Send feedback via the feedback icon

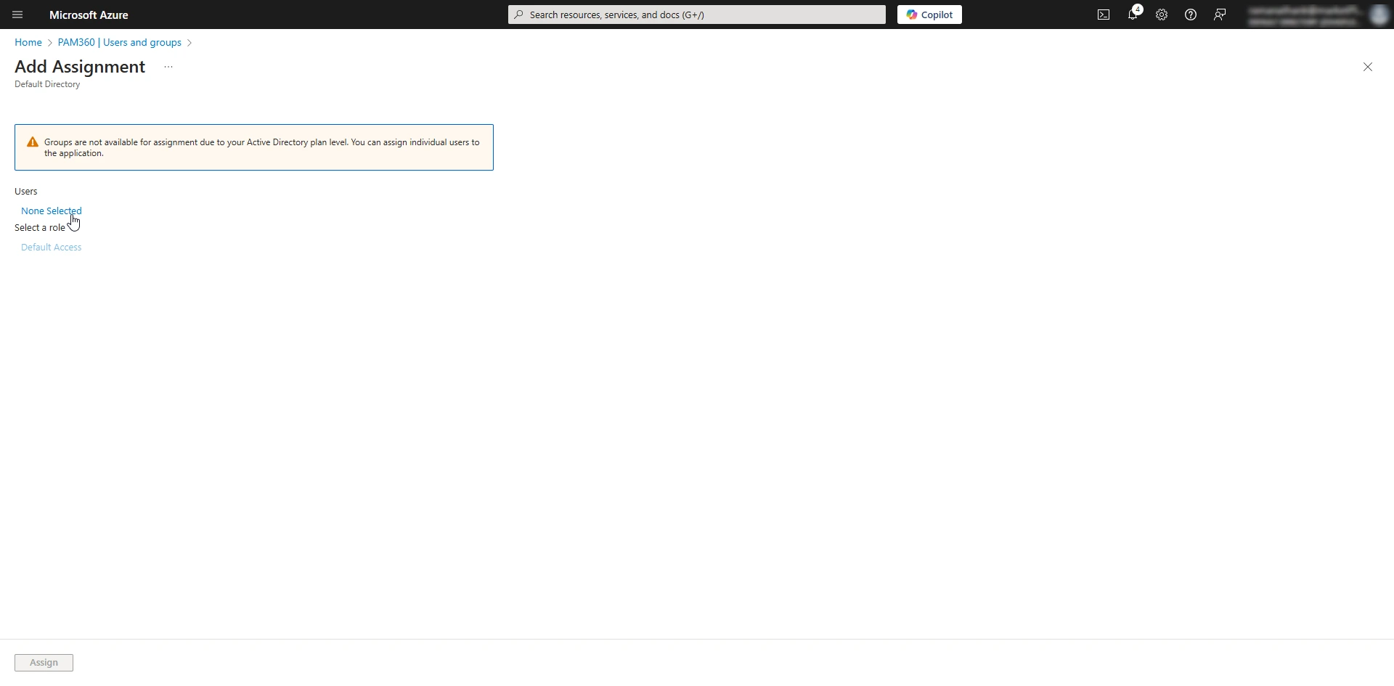point(1219,15)
